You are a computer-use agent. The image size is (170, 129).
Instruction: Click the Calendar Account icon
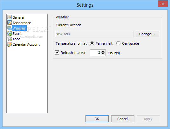pyautogui.click(x=10, y=44)
